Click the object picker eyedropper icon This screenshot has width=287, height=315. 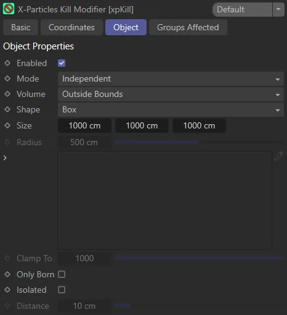278,156
